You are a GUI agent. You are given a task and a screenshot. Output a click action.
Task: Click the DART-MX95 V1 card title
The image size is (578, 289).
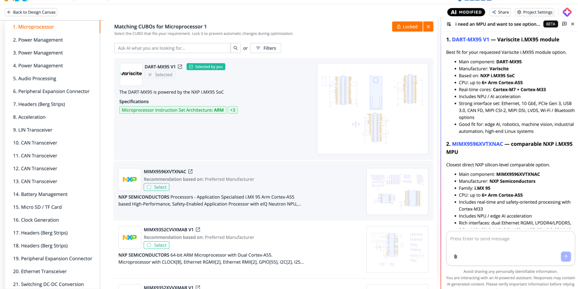tap(160, 67)
